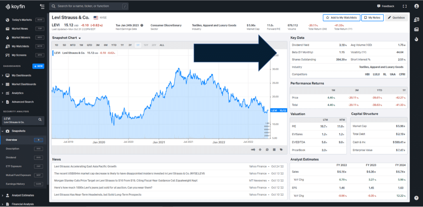Switch chart range to YTD
423x207 pixels.
pos(114,45)
